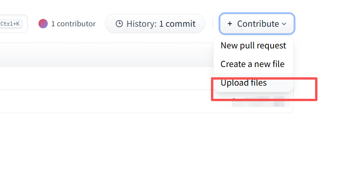Click the plus icon beside Contribute
The image size is (352, 172).
[230, 24]
